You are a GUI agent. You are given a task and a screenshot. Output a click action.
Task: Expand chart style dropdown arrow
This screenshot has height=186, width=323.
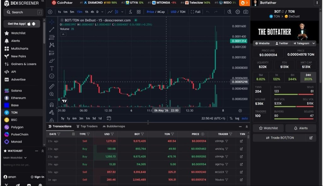(122, 12)
